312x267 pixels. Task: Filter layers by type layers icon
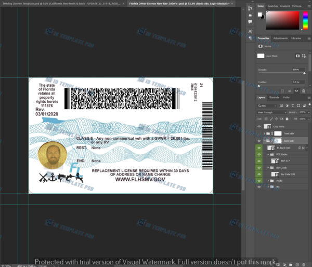tap(293, 105)
